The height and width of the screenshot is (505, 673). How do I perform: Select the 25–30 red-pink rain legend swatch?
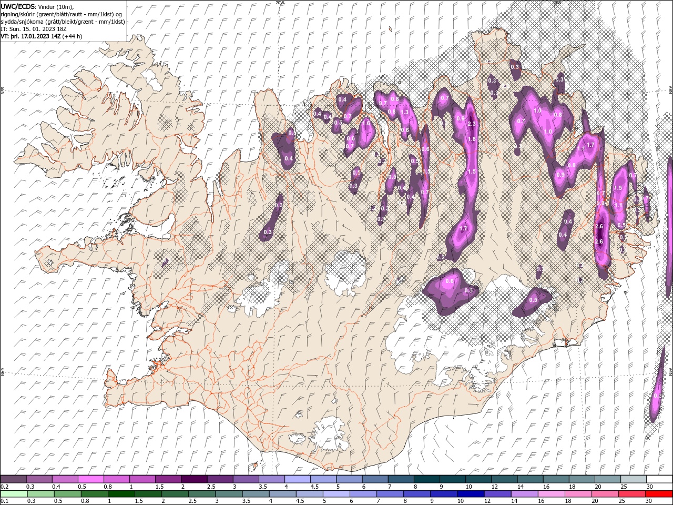click(631, 494)
